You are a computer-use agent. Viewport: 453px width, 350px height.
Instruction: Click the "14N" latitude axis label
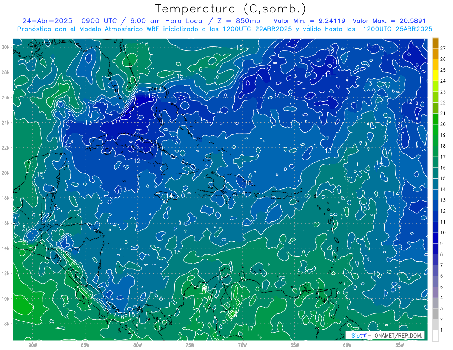6,248
